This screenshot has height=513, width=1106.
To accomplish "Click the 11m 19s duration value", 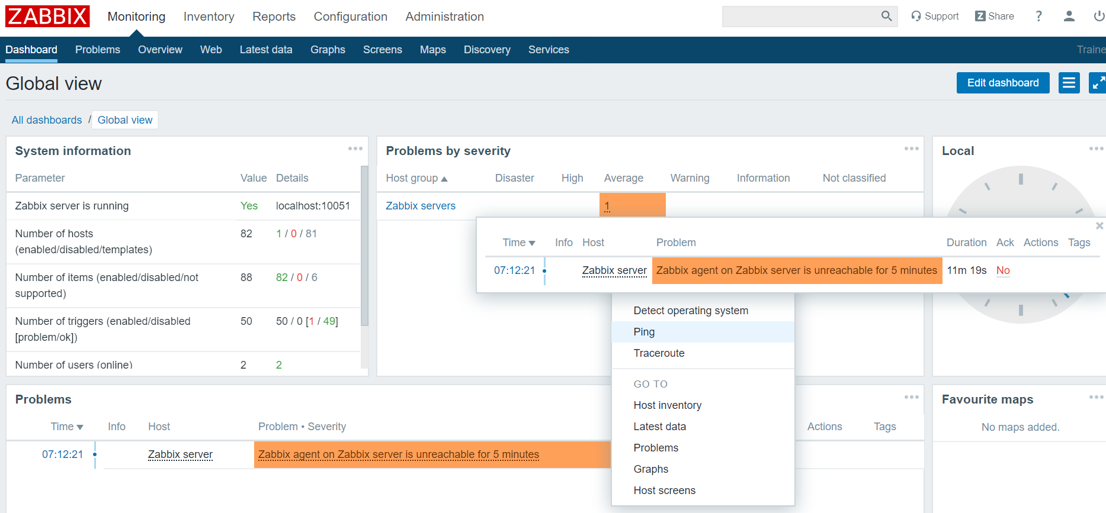I will point(967,270).
